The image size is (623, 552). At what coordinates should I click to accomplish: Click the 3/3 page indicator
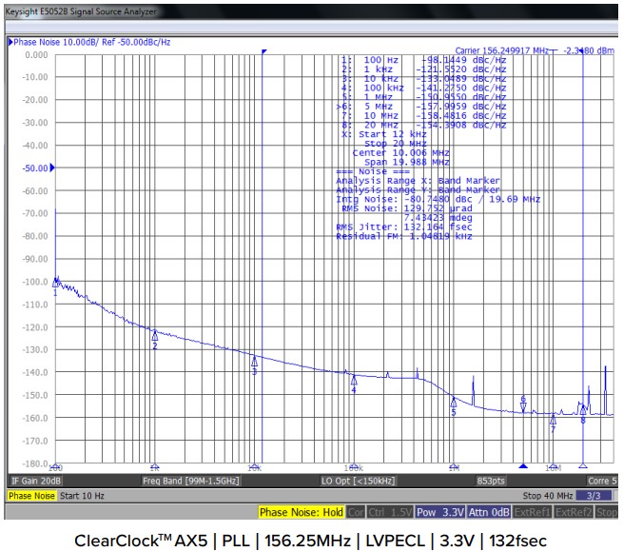(x=594, y=496)
